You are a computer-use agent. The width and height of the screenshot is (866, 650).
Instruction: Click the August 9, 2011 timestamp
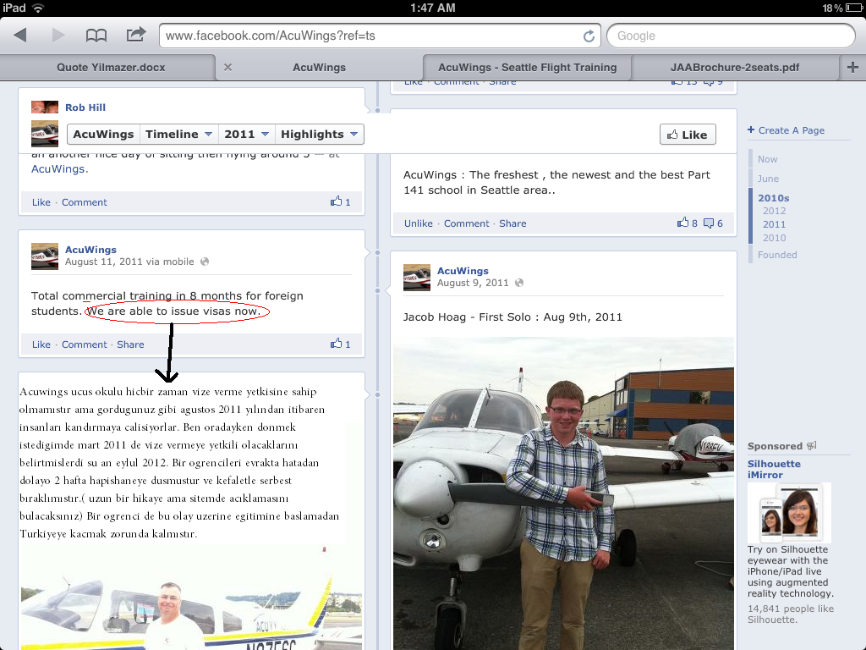(473, 283)
